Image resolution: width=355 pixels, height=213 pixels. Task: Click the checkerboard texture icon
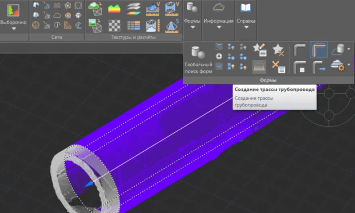[115, 25]
